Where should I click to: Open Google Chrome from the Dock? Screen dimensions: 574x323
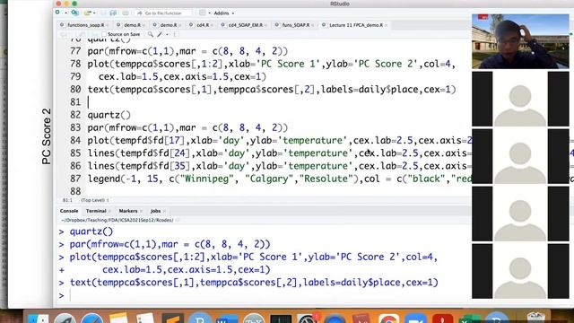pyautogui.click(x=388, y=318)
